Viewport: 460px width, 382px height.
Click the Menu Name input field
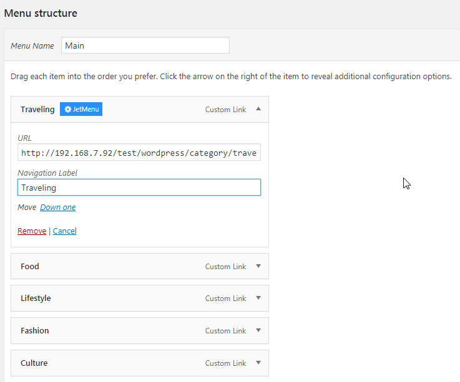145,45
